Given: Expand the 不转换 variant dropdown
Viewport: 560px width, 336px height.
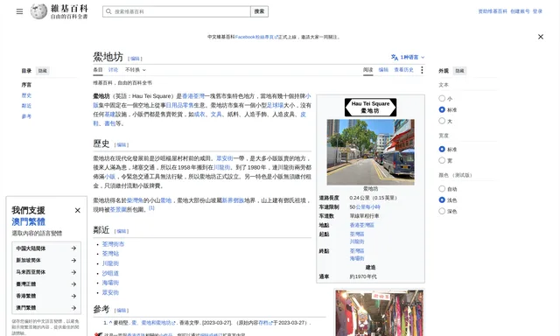Looking at the screenshot, I should coord(136,70).
